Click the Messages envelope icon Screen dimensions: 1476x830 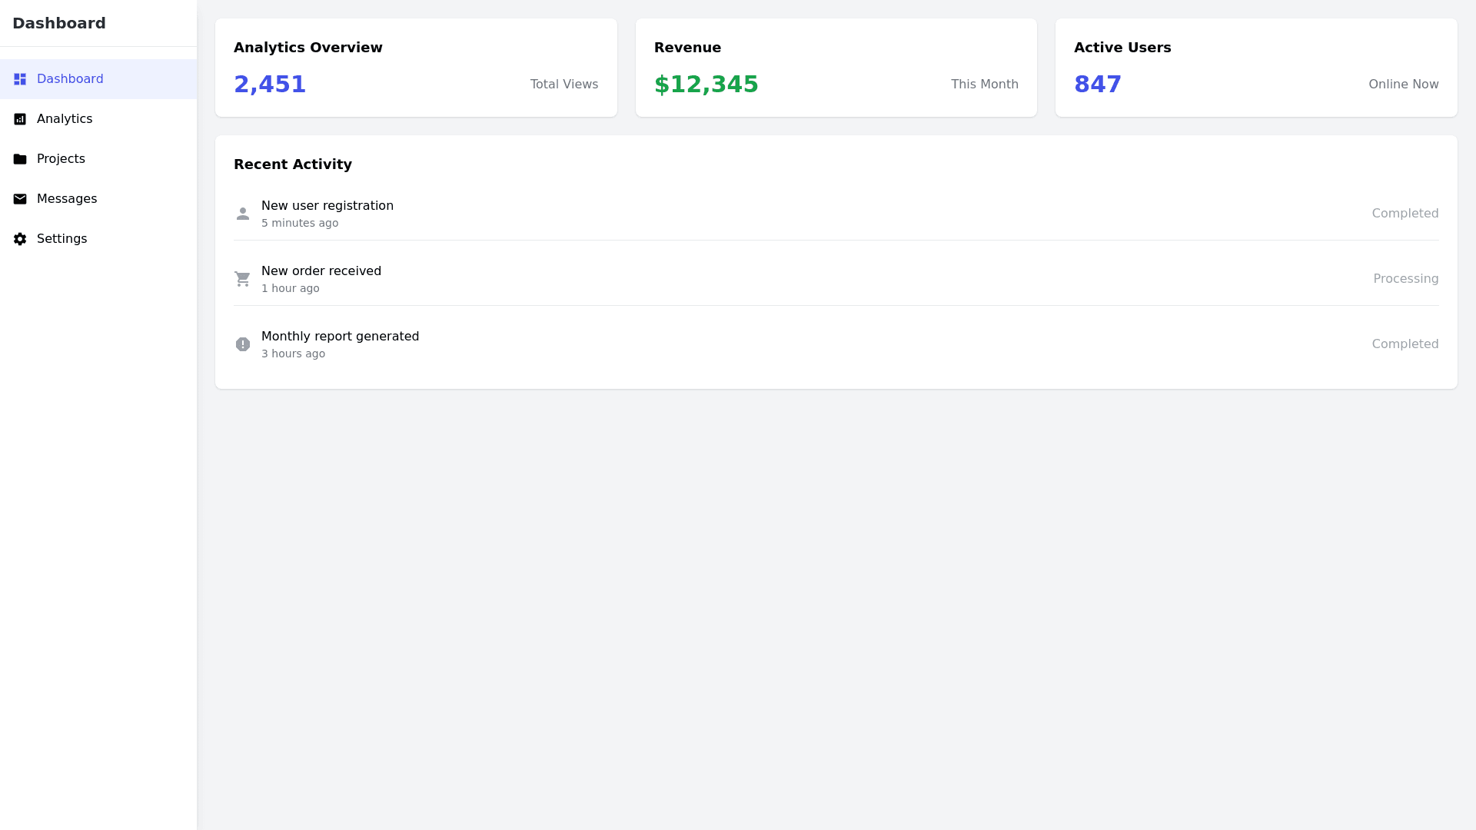(20, 199)
